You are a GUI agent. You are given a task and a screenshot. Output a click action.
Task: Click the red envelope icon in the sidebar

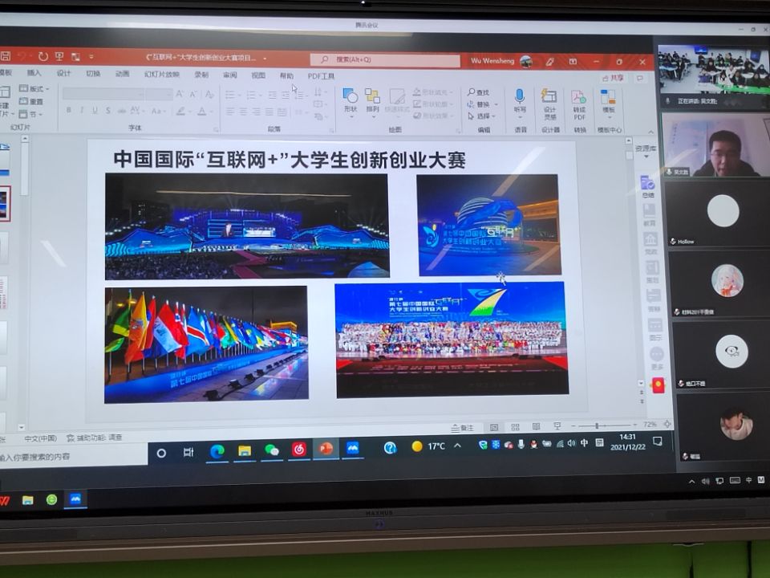[x=658, y=386]
